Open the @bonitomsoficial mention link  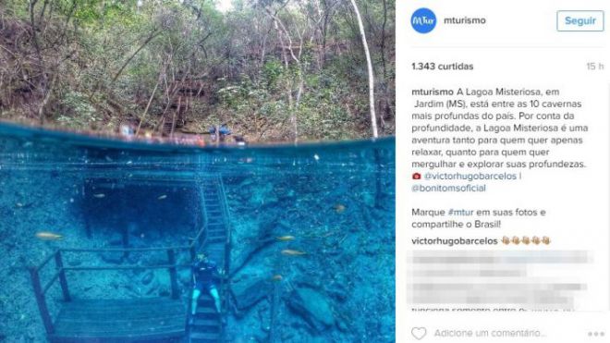[x=448, y=189]
